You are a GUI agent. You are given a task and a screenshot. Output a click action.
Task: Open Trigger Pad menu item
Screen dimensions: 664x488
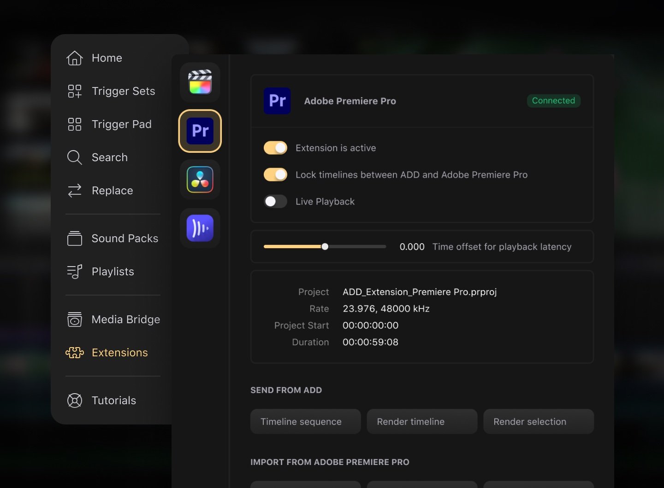[x=122, y=124]
